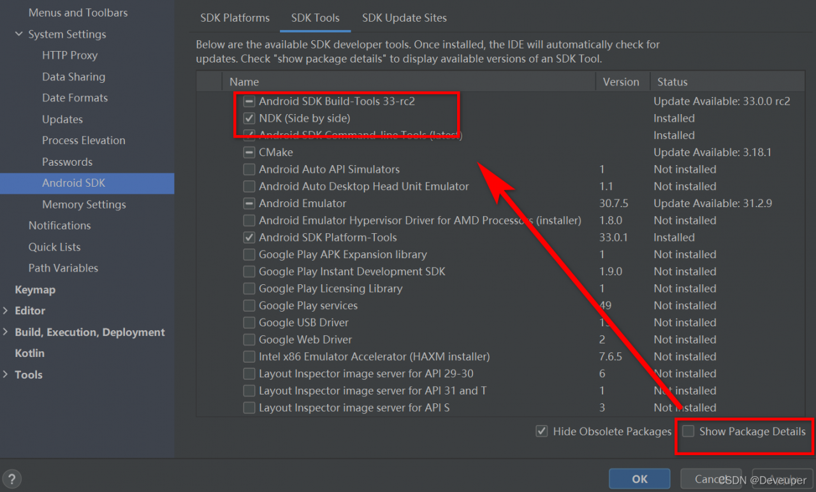Open Memory Settings in the sidebar

(x=84, y=205)
